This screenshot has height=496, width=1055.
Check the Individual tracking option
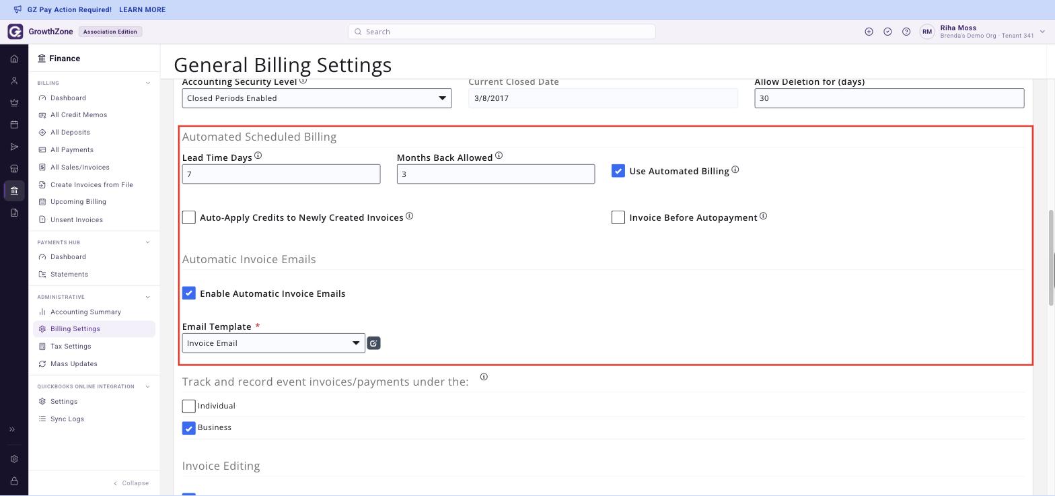click(x=189, y=406)
